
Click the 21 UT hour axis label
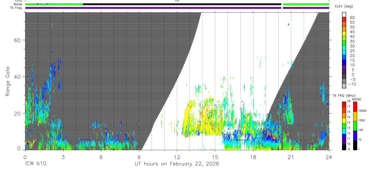point(291,157)
